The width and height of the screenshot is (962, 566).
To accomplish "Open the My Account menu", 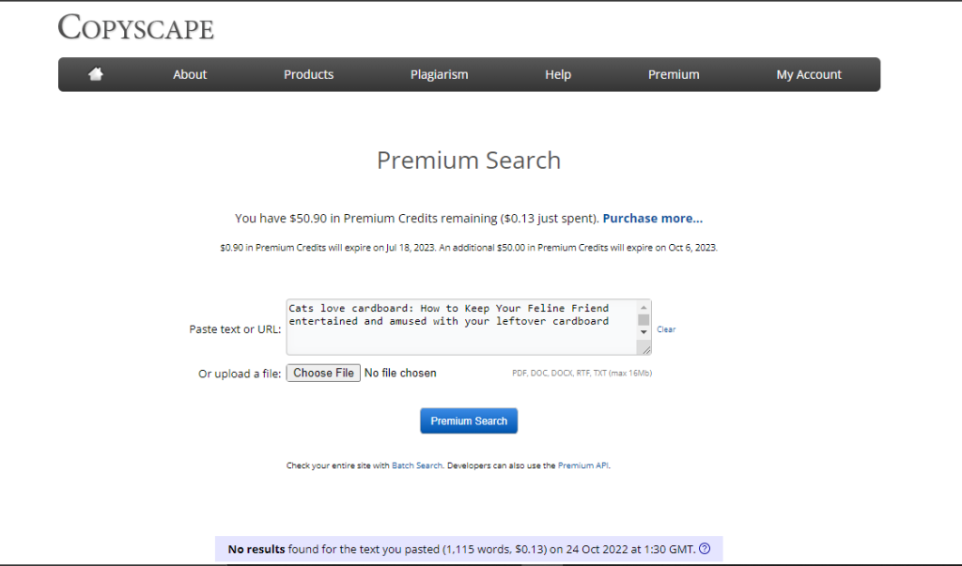I will [809, 74].
